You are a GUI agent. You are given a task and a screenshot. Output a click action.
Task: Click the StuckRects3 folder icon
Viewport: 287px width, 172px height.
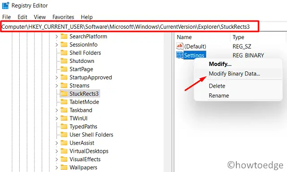pos(64,94)
